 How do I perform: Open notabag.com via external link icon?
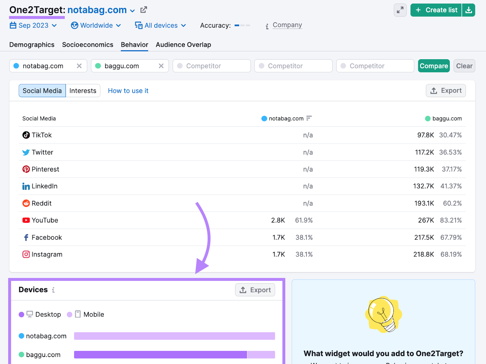[144, 10]
